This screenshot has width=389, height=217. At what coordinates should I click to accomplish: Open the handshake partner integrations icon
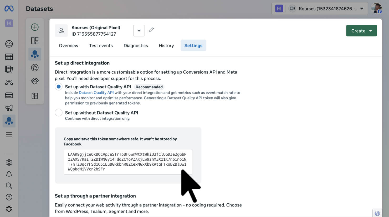[35, 81]
